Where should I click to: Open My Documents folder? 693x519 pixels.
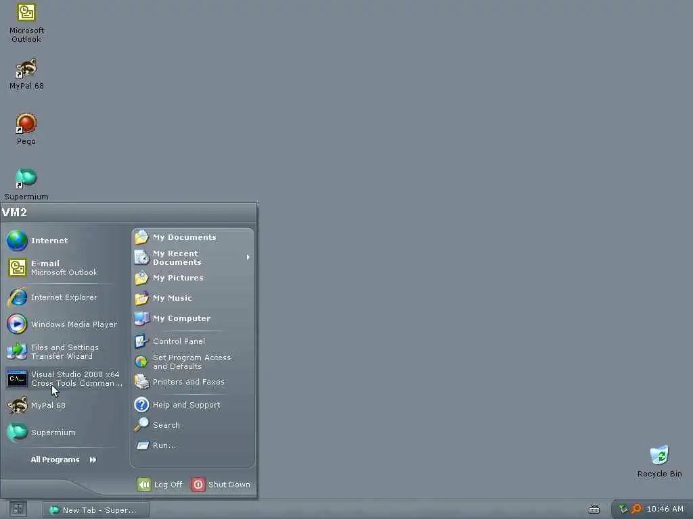(193, 237)
